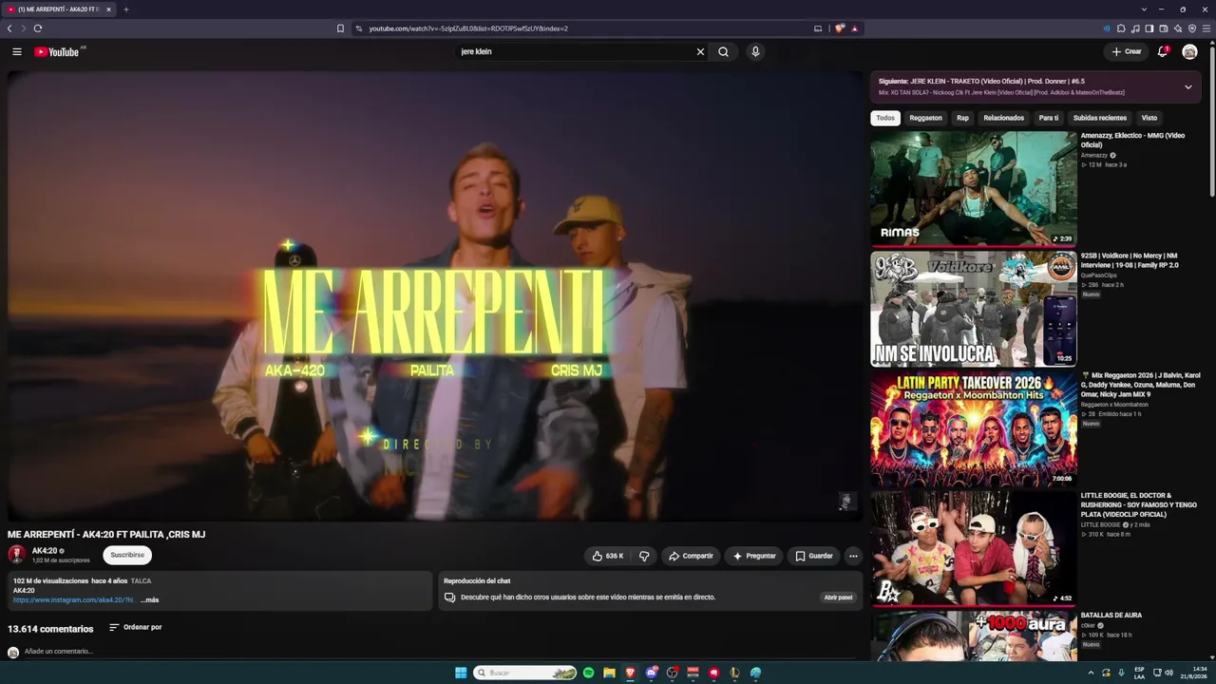
Task: Open browser extensions puzzle icon
Action: [1121, 28]
